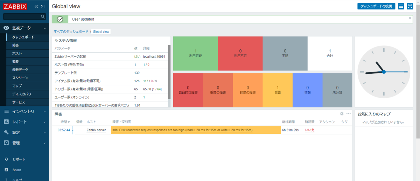Click the テンプレート数 row label
Viewport: 420px width, 181px height.
[x=66, y=73]
